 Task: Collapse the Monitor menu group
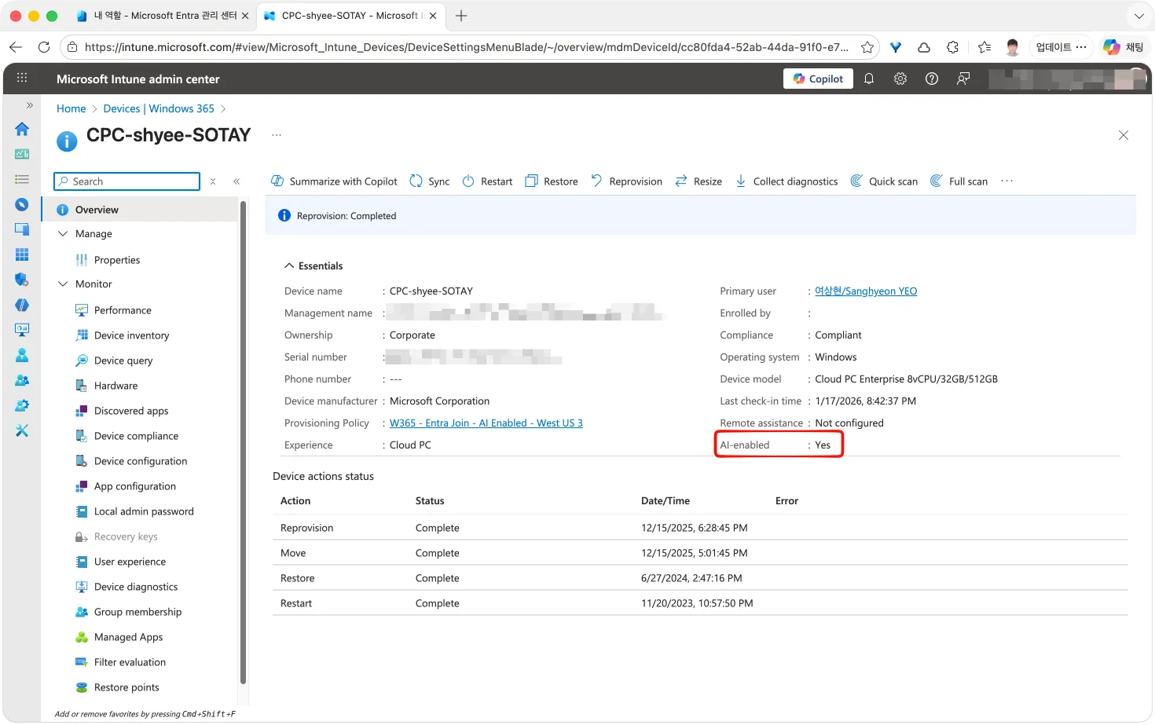click(x=64, y=284)
